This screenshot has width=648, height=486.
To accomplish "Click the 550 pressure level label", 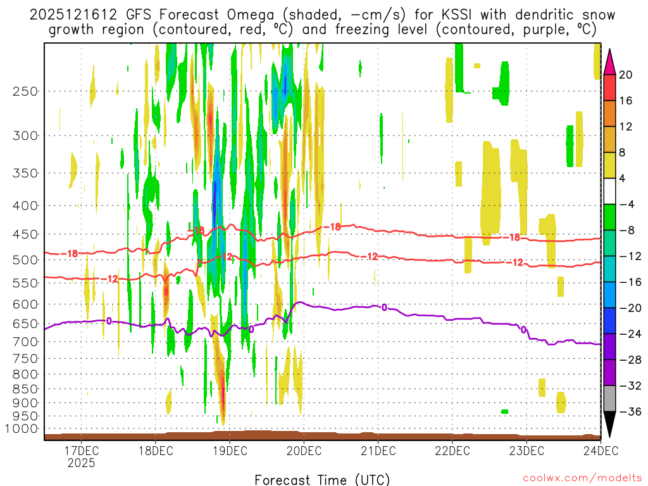I will pos(25,283).
